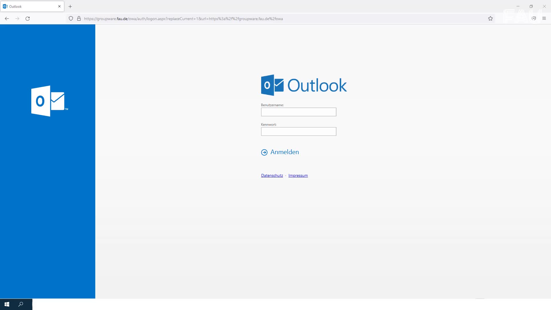Open Windows taskbar search
The height and width of the screenshot is (310, 551).
coord(21,304)
